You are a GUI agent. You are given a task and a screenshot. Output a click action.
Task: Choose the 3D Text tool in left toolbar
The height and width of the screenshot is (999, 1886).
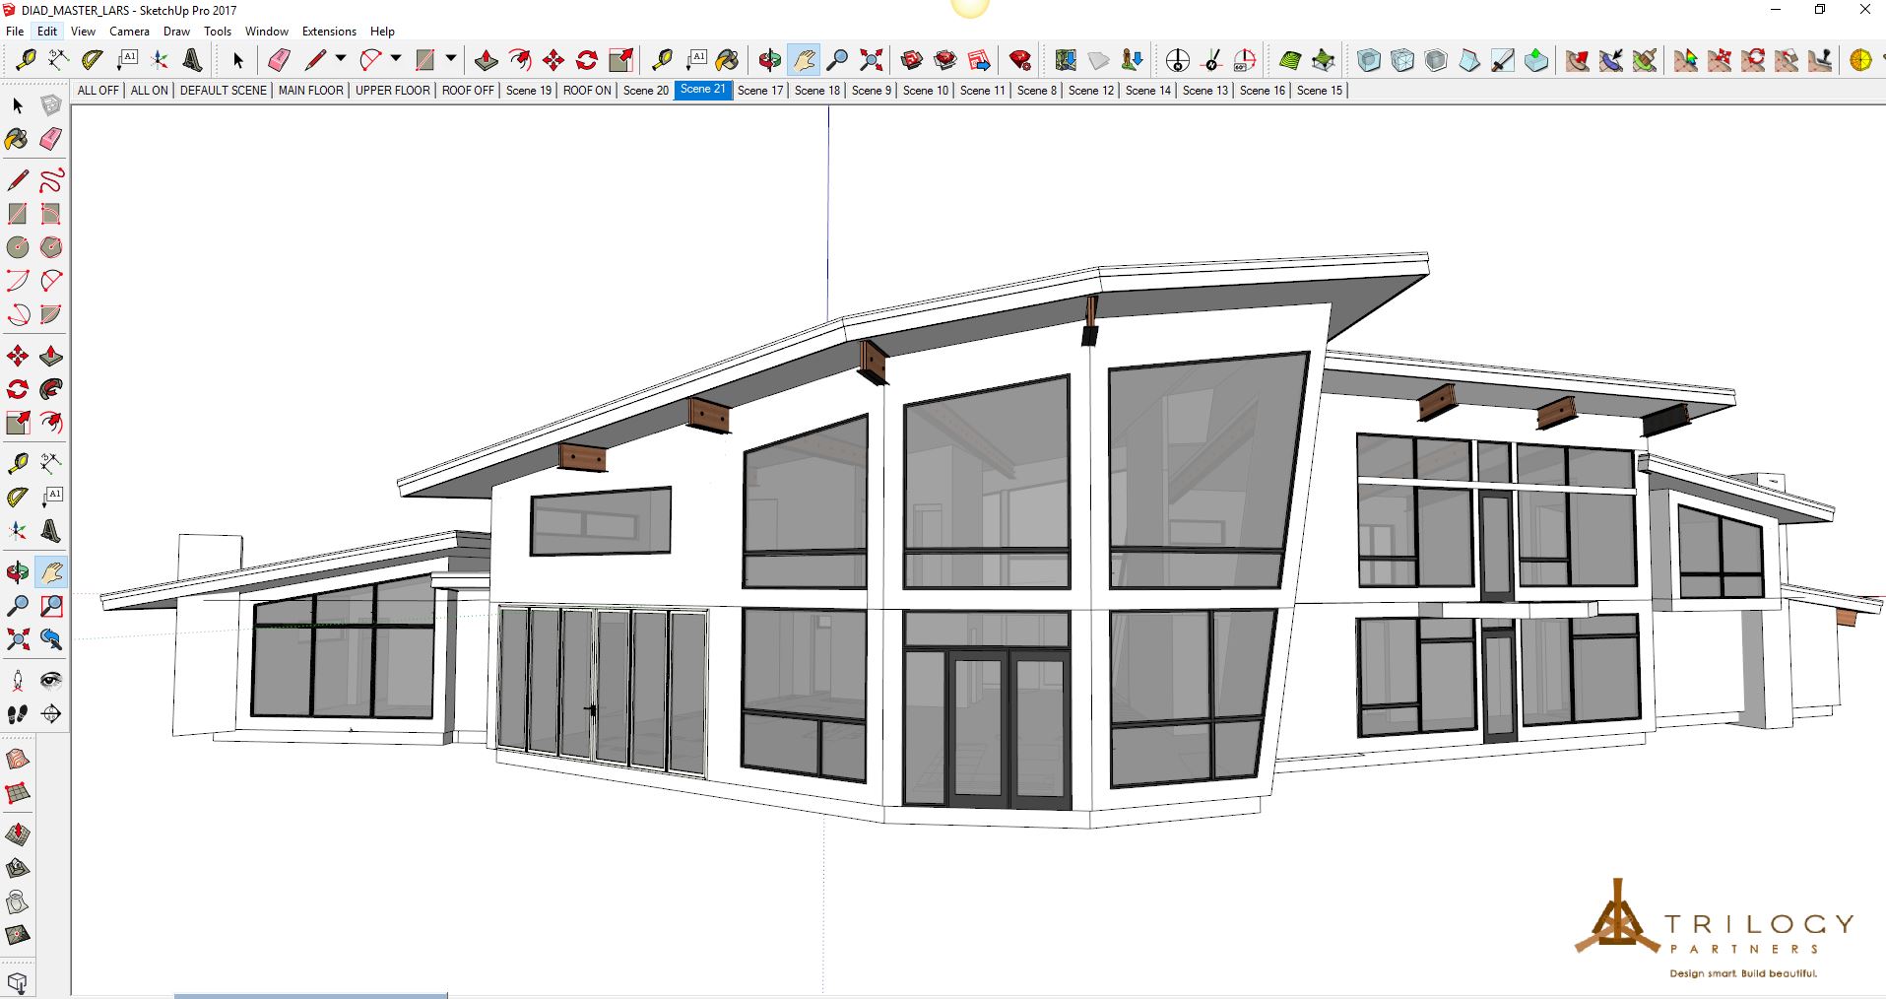click(51, 532)
